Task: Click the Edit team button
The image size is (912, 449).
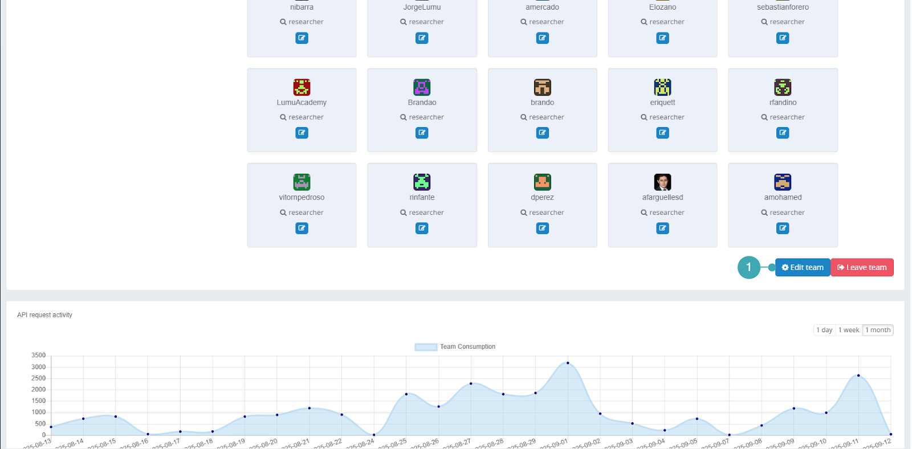Action: (x=802, y=267)
